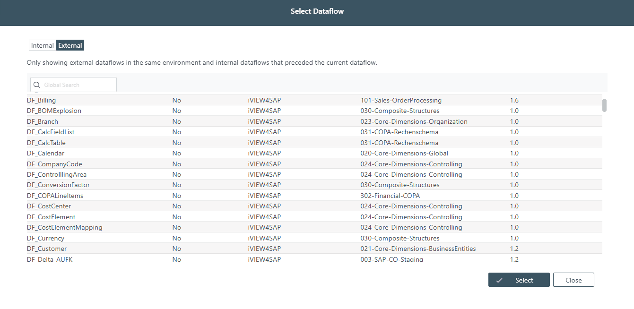Select the DF_ConversionFactor row

pos(58,185)
